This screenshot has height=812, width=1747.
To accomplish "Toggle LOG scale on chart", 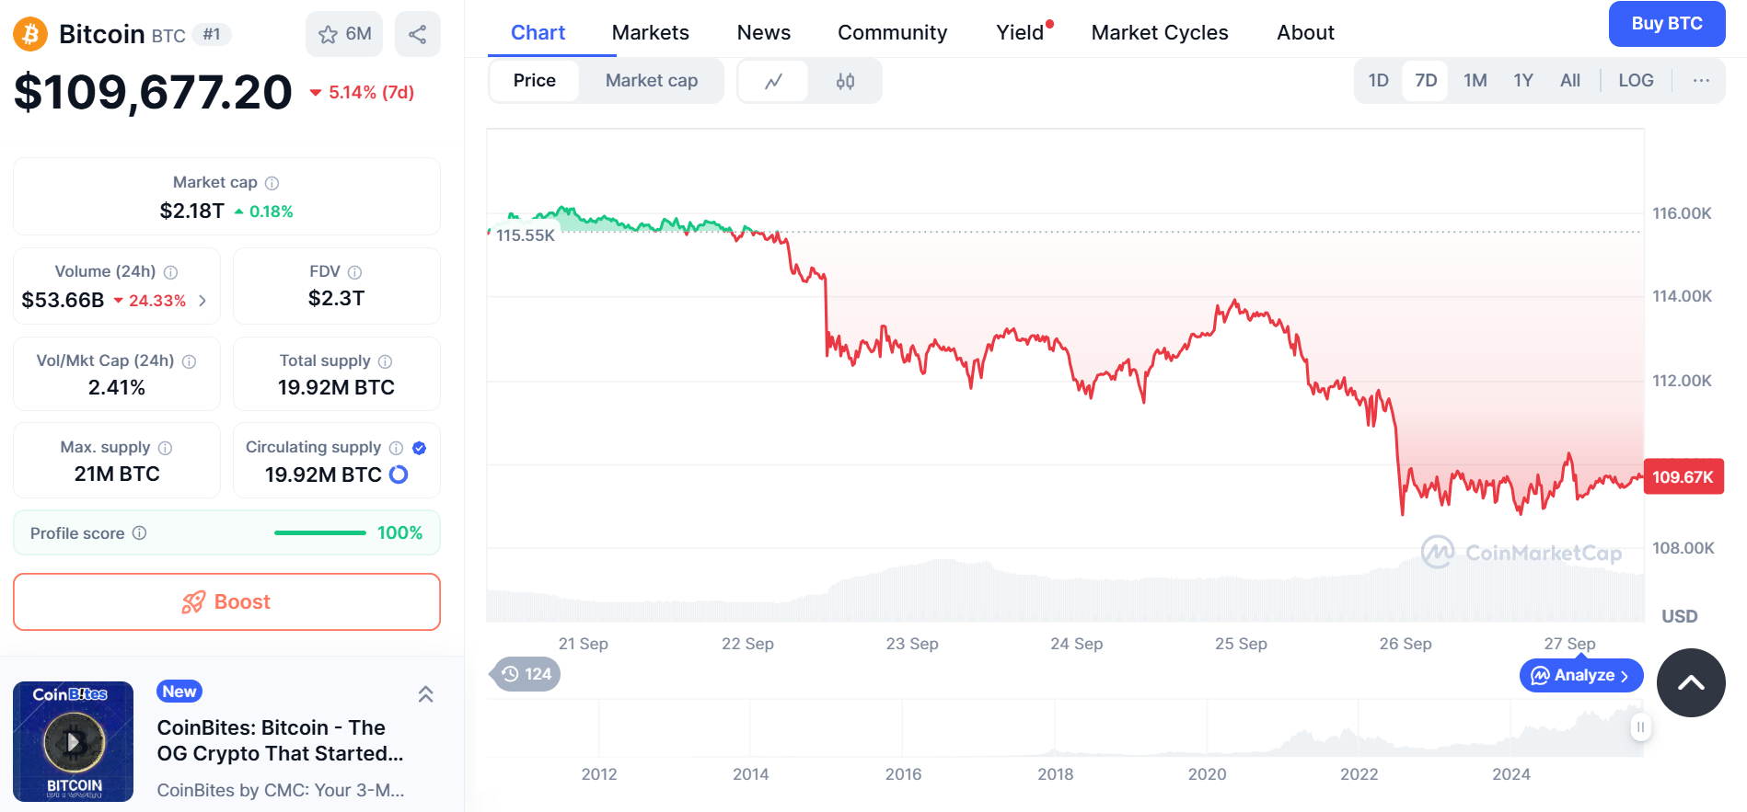I will (x=1636, y=81).
